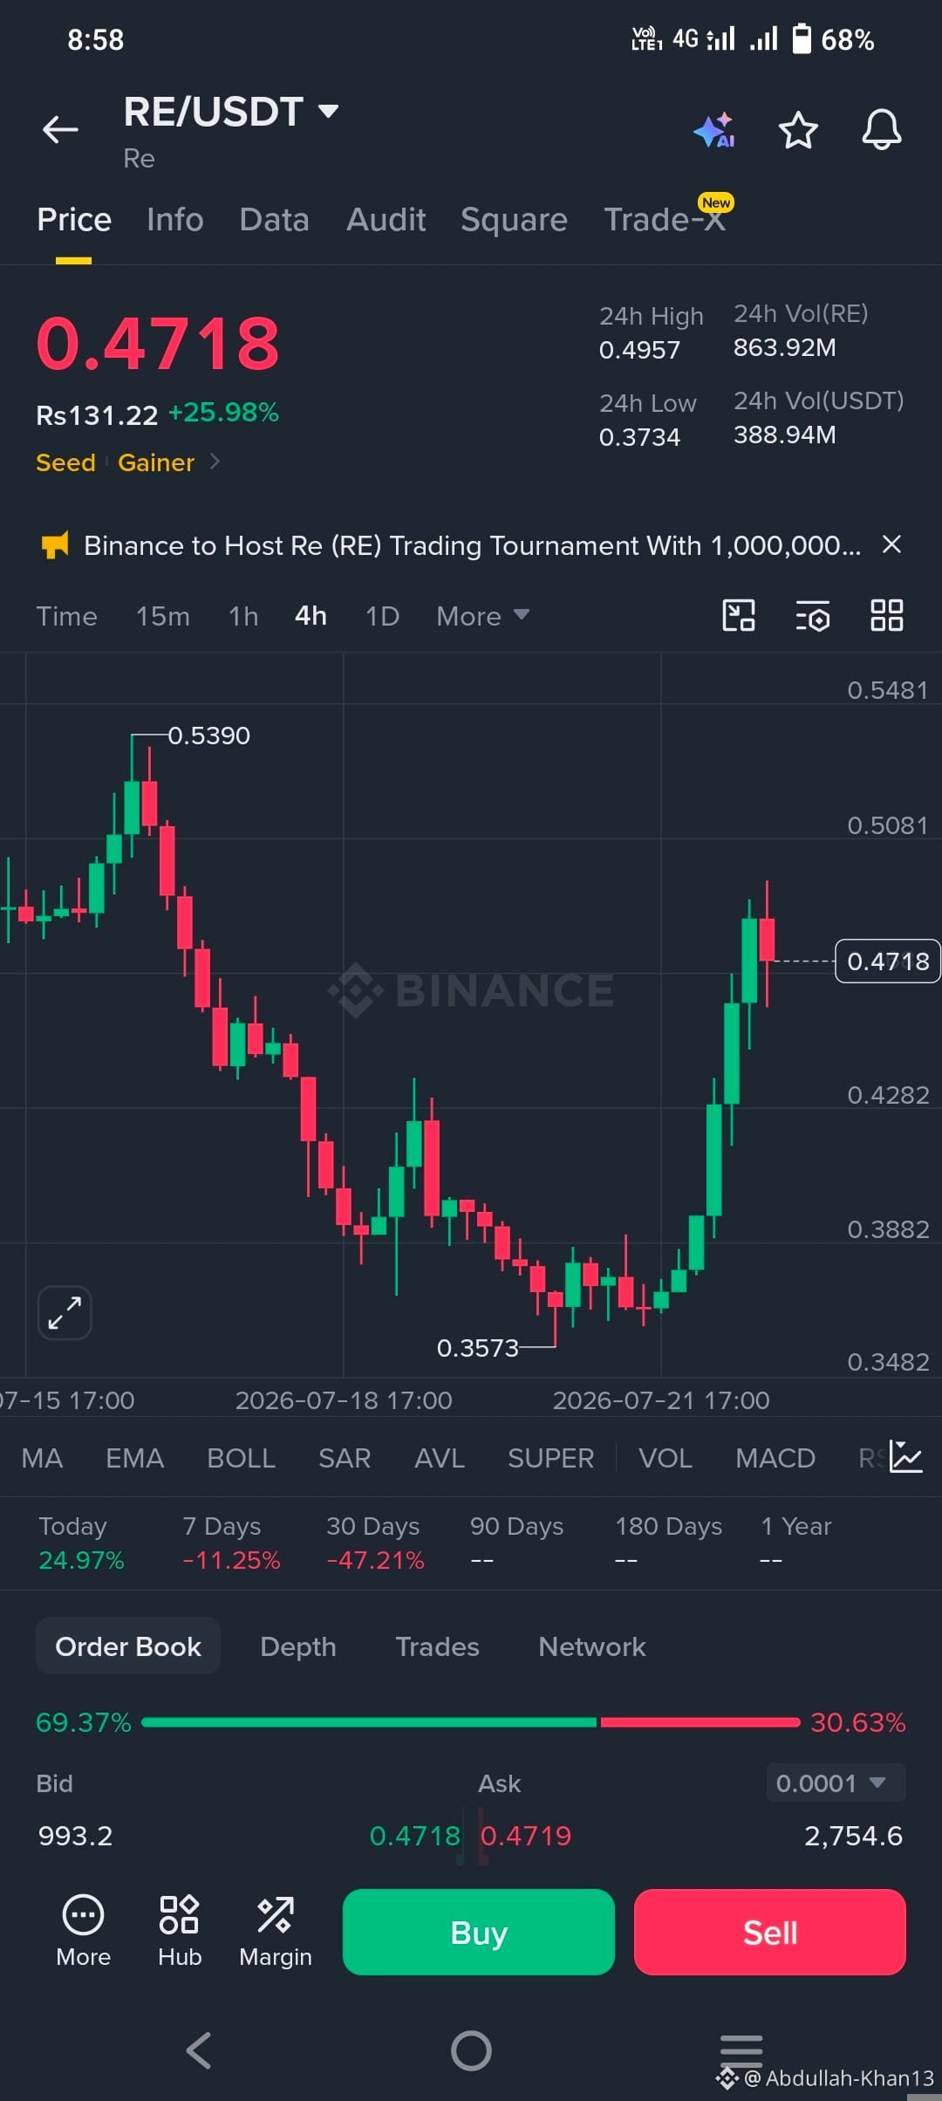Tap the red Sell button
The height and width of the screenshot is (2101, 942).
(769, 1932)
